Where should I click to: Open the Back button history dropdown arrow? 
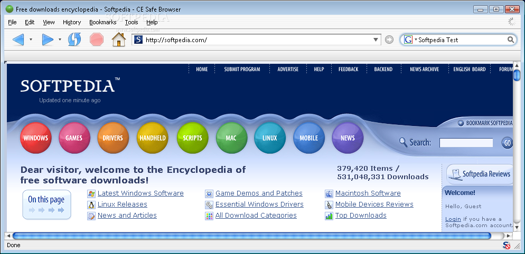pyautogui.click(x=31, y=40)
